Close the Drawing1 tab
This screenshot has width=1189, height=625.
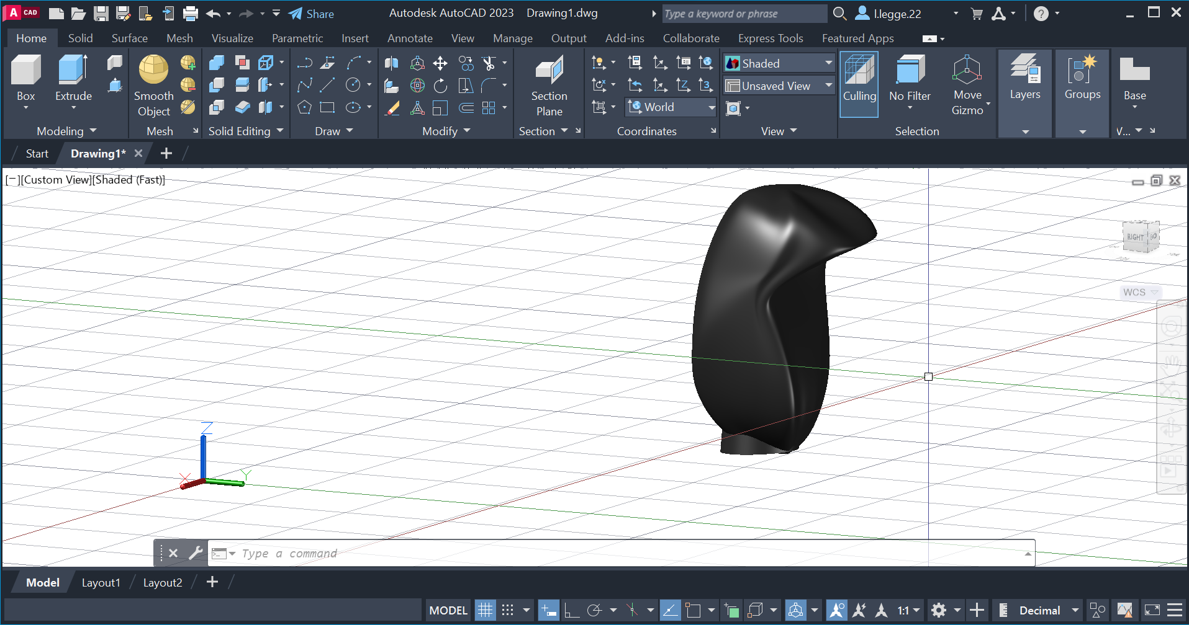point(138,153)
